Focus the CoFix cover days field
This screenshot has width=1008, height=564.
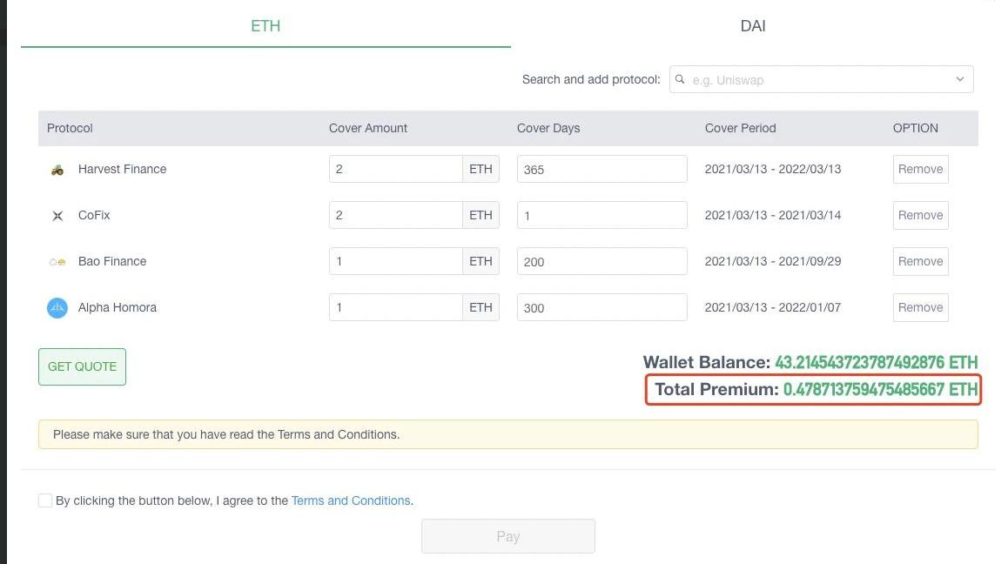coord(601,215)
